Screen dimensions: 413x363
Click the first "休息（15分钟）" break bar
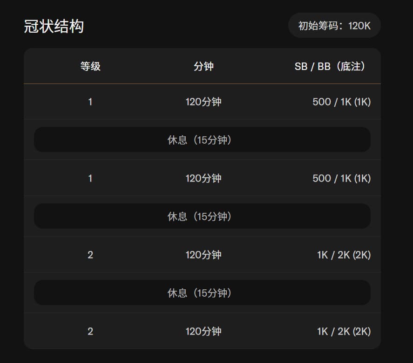tap(202, 140)
